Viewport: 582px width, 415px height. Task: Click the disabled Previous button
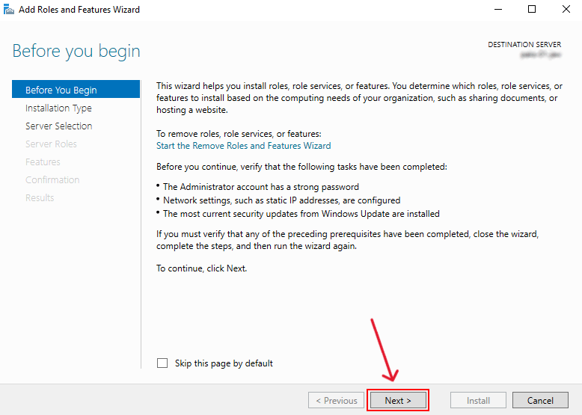(x=336, y=401)
